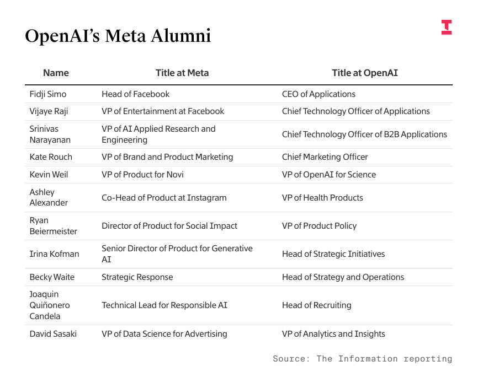Click the "Source: The Information reporting" credit
478x388 pixels.
(362, 359)
